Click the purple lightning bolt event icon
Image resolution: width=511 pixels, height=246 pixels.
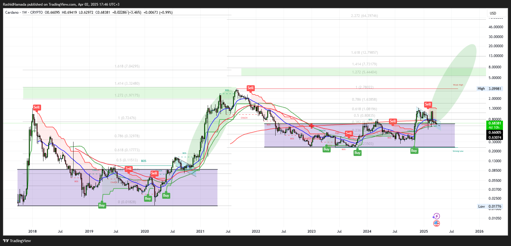pos(436,216)
